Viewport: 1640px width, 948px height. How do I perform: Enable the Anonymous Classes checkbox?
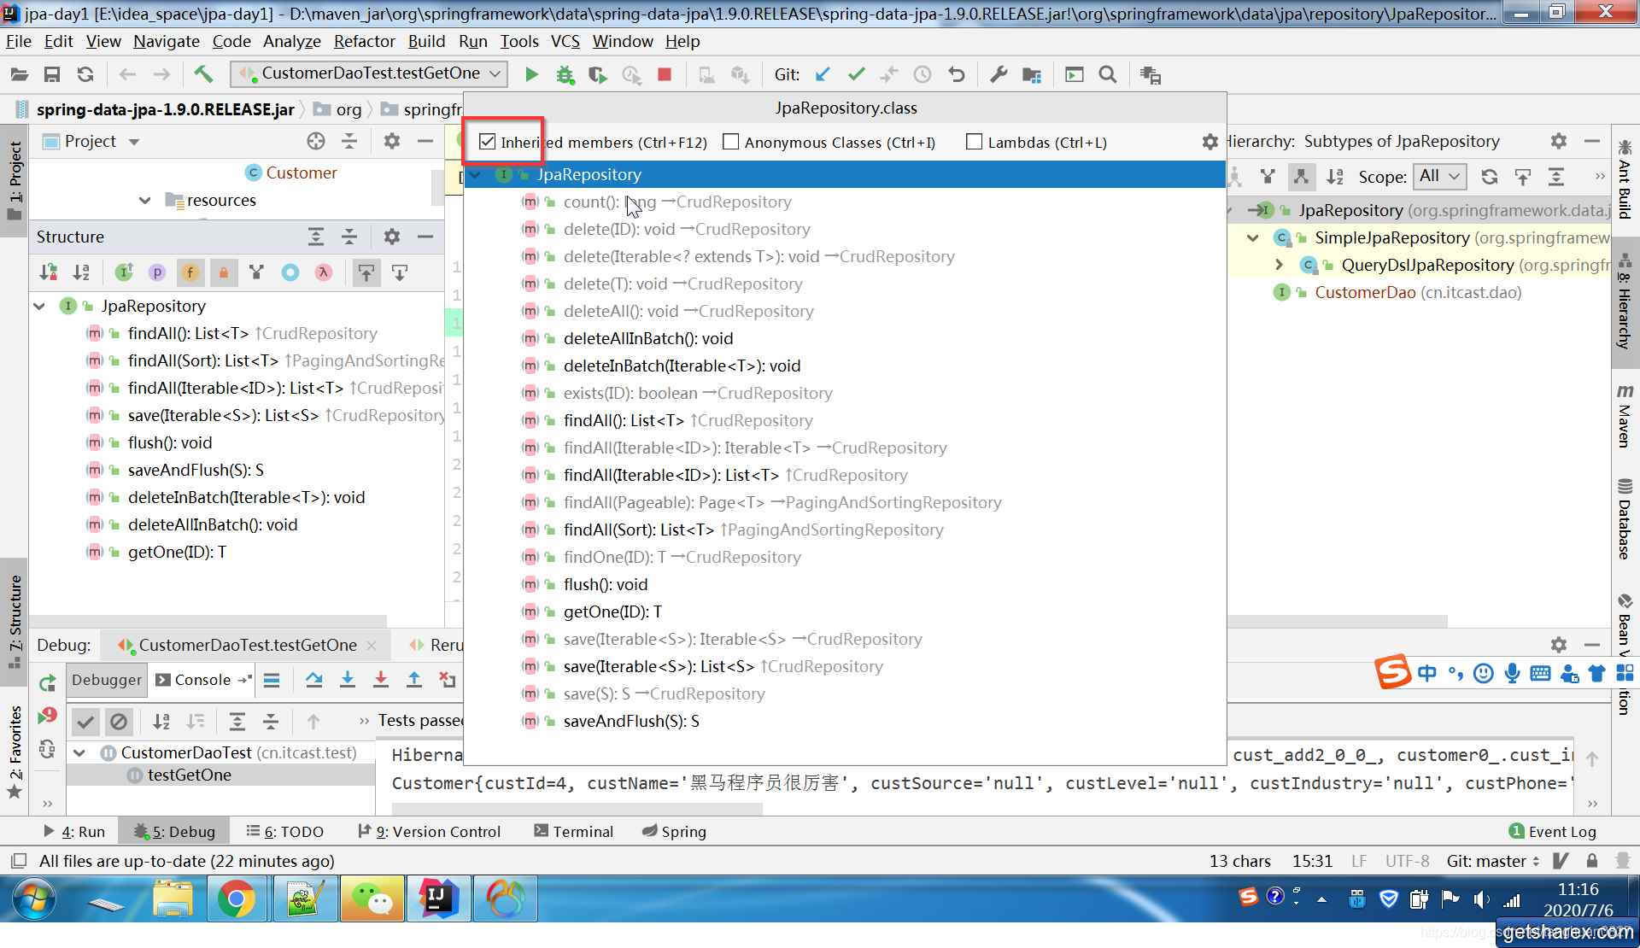tap(730, 142)
